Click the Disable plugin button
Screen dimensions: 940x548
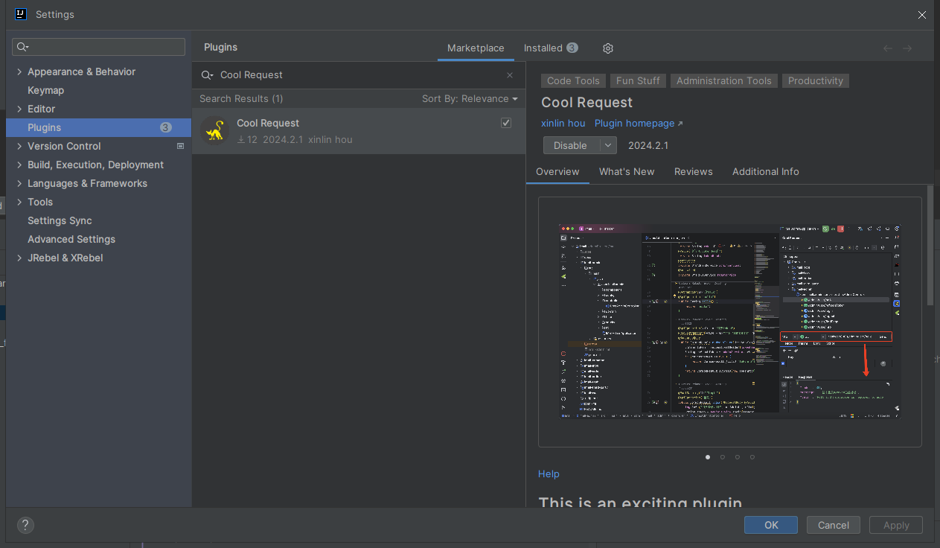pos(571,145)
